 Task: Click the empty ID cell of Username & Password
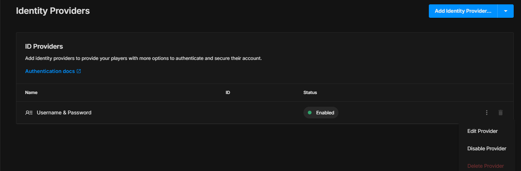255,113
